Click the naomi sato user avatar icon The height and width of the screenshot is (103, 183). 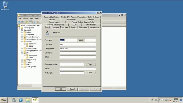click(47, 33)
